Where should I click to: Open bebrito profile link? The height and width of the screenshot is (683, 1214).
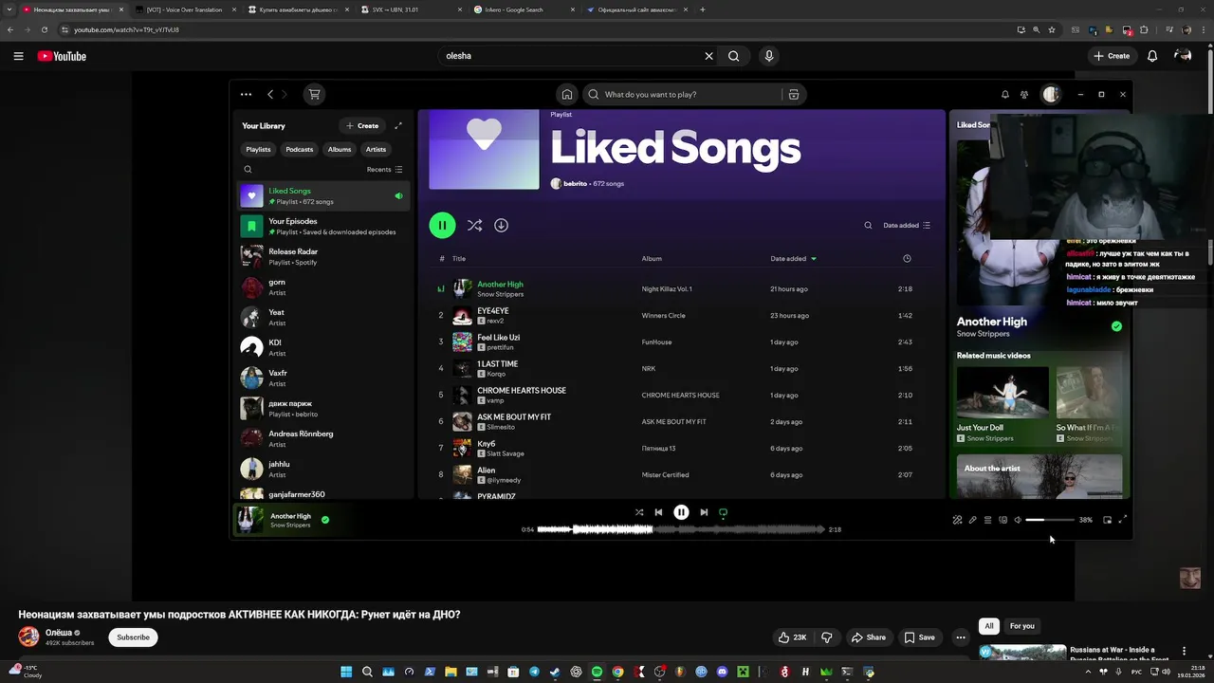point(575,183)
